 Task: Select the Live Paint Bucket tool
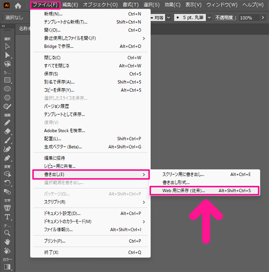click(7, 192)
